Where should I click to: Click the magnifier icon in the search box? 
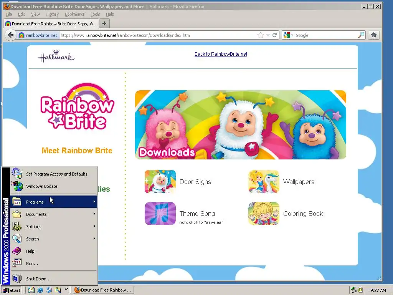pos(361,35)
